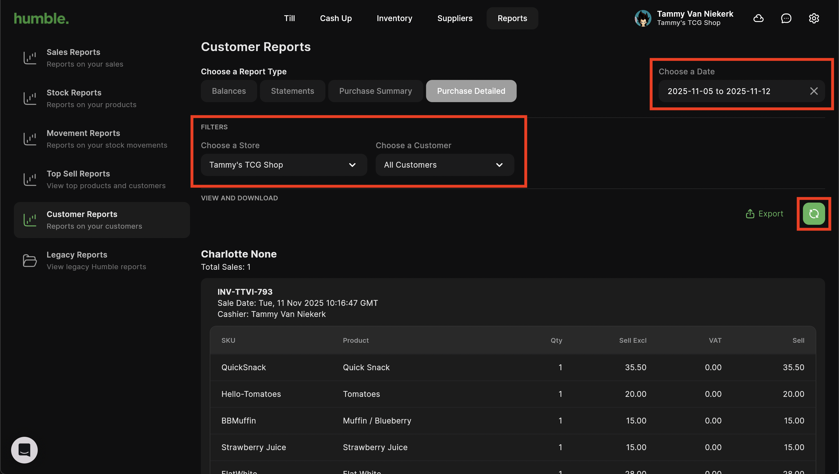The height and width of the screenshot is (474, 839).
Task: Open the chat messages icon
Action: click(786, 18)
